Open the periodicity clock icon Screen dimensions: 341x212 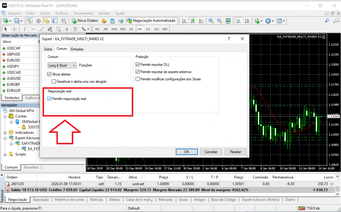point(268,21)
